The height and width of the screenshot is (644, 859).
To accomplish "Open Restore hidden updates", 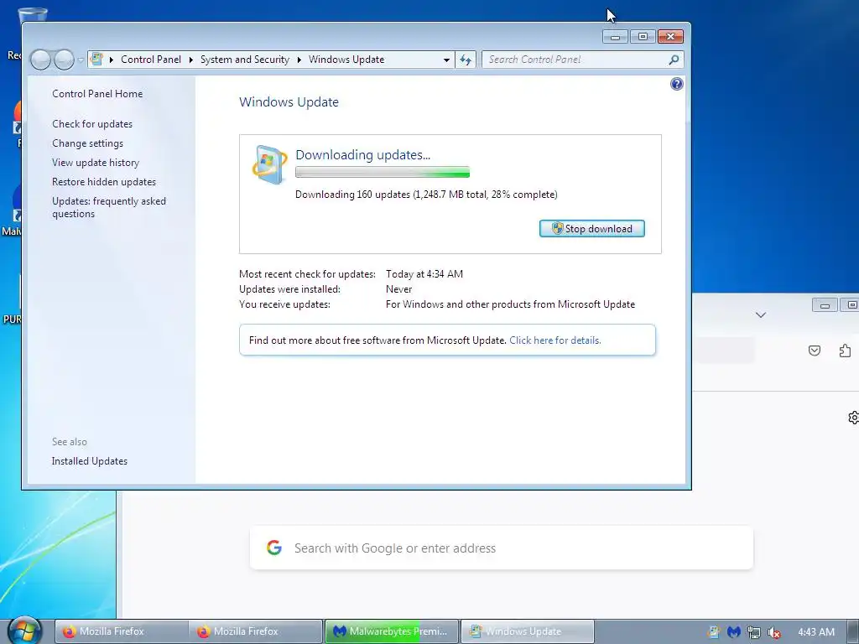I will pos(104,181).
